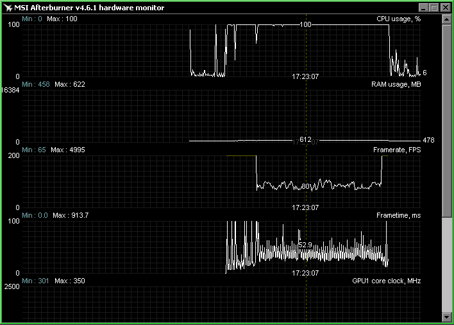This screenshot has height=325, width=454.
Task: Click the vertical scrollbar thumb
Action: (446, 119)
